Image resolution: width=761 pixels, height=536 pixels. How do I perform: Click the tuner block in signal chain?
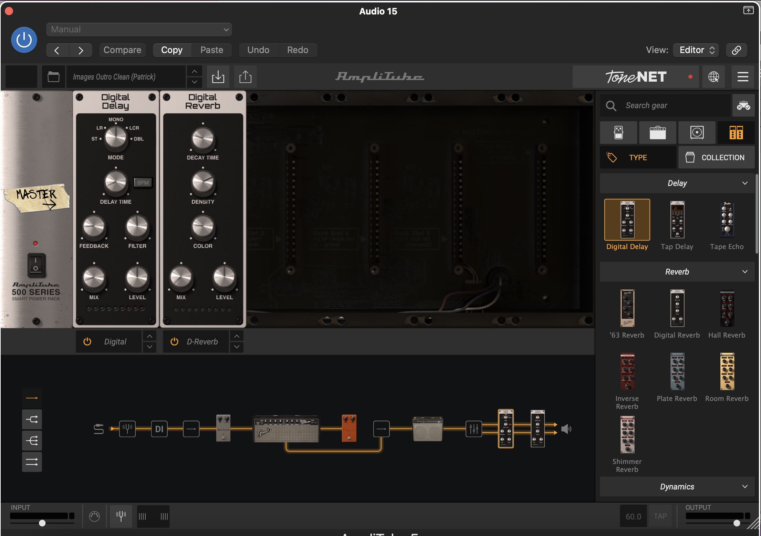pyautogui.click(x=127, y=429)
